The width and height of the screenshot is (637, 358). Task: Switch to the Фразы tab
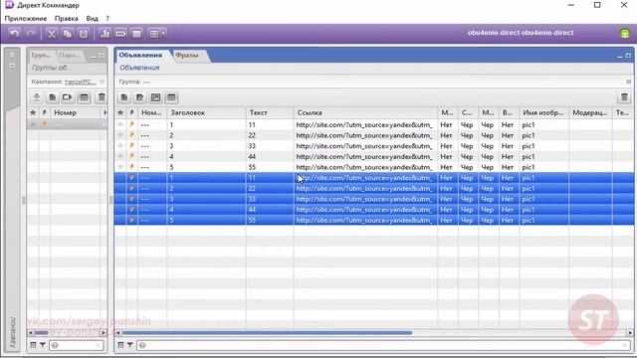pos(187,55)
